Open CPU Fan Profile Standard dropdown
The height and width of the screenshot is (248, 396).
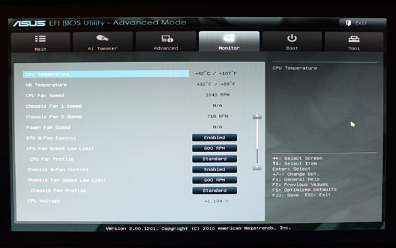coord(214,159)
